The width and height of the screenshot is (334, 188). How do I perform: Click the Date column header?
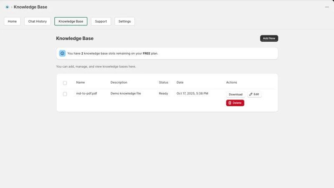180,82
